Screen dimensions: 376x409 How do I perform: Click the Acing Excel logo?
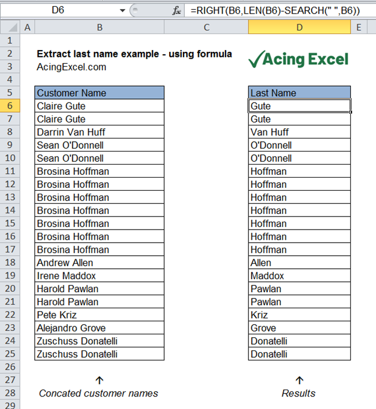click(299, 59)
